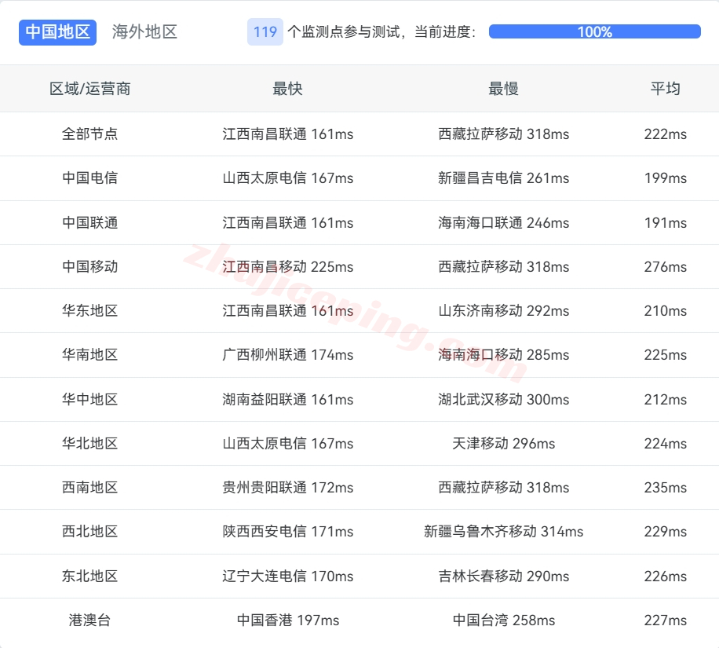
Task: Select the 港澳台 row label
Action: tap(90, 621)
